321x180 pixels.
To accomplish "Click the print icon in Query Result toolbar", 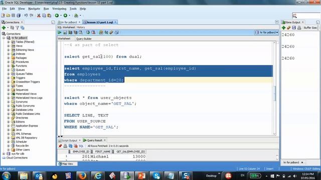I will (x=65, y=146).
